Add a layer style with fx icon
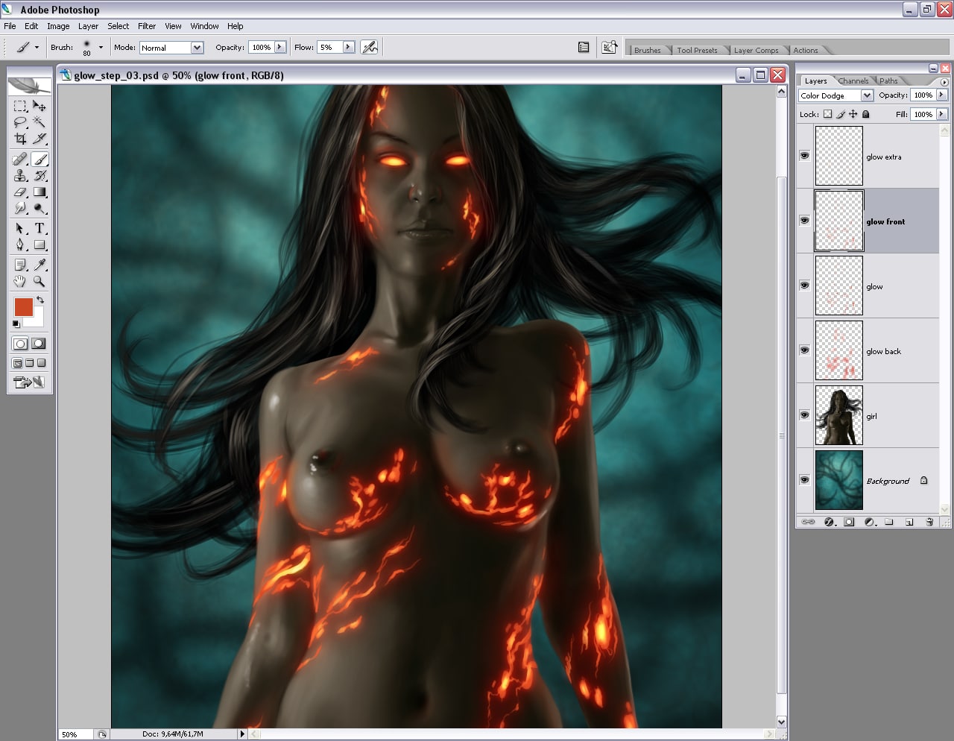954x741 pixels. click(x=829, y=522)
